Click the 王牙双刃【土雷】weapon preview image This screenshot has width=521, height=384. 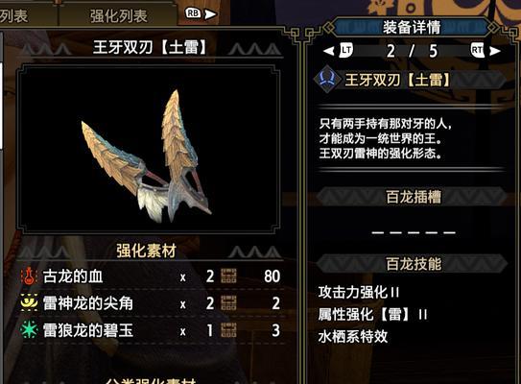(148, 148)
